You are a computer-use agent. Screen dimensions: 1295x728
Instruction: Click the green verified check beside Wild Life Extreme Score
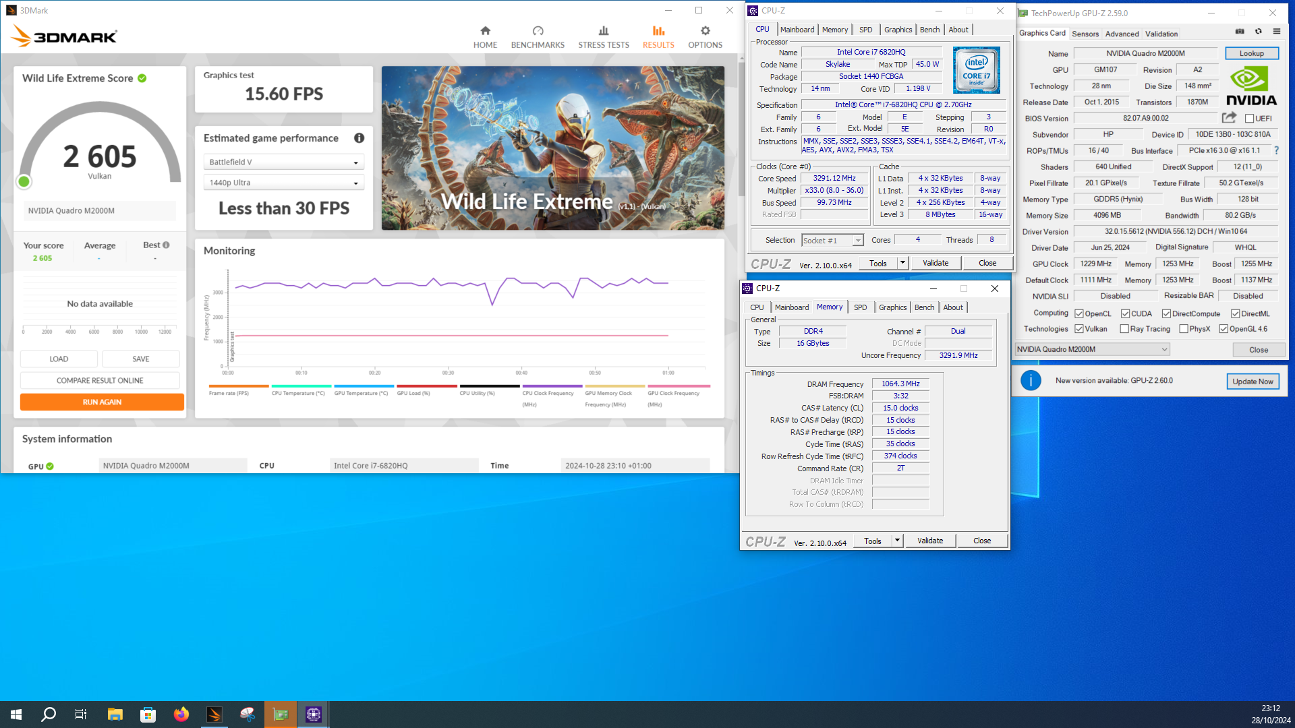point(142,78)
